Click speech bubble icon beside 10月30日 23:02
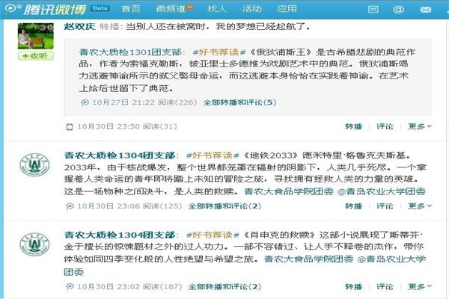Viewport: 449px width, 299px height. 70,287
